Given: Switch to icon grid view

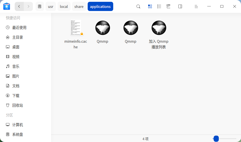Looking at the screenshot, I should tap(150, 6).
